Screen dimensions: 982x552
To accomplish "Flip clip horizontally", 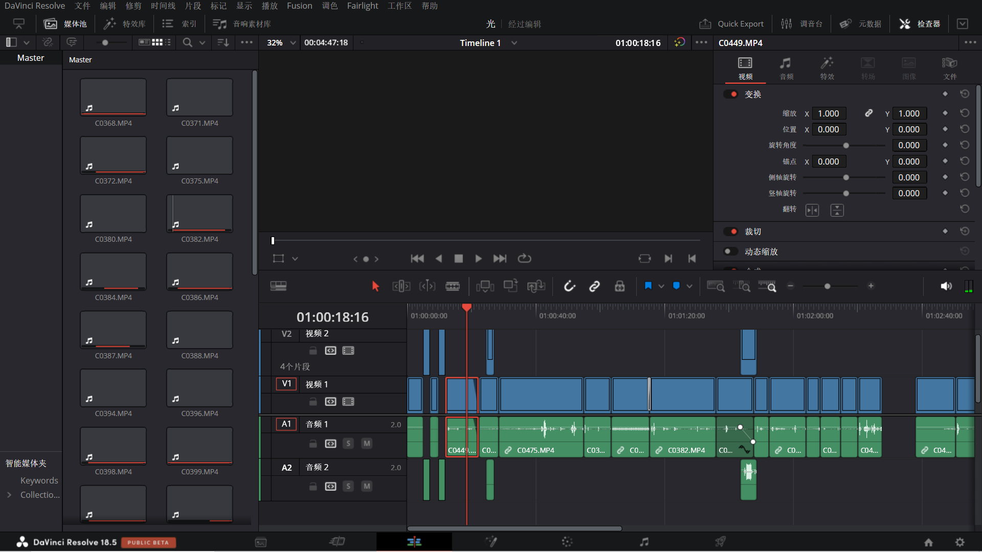I will 812,210.
